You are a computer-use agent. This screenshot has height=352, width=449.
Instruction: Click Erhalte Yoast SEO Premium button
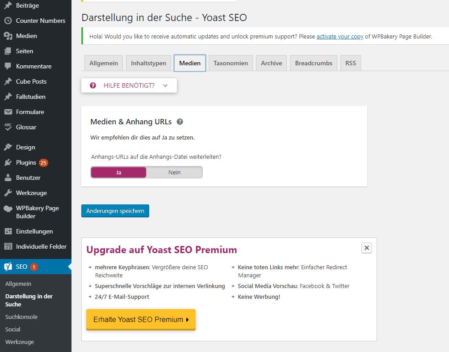141,320
